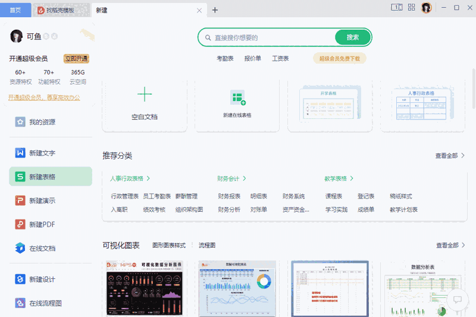The image size is (476, 317).
Task: Open 可视化数据分析图表 dark template
Action: coord(145,288)
